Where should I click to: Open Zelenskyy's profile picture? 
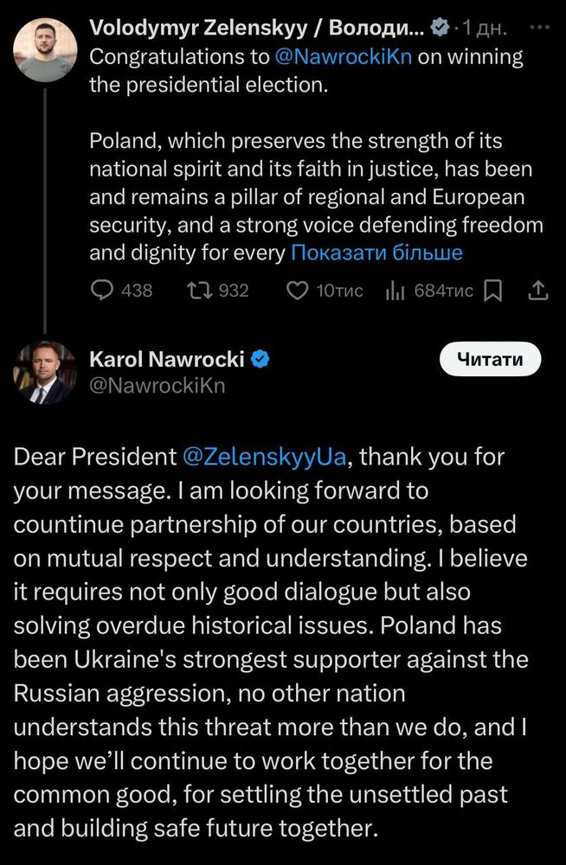point(42,51)
